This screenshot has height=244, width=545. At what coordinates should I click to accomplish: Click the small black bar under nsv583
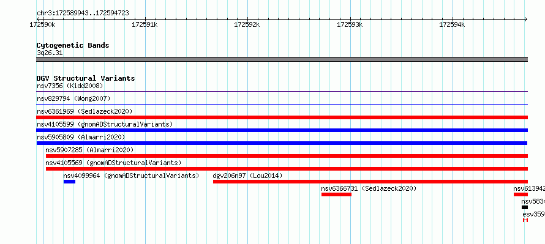[x=525, y=207]
